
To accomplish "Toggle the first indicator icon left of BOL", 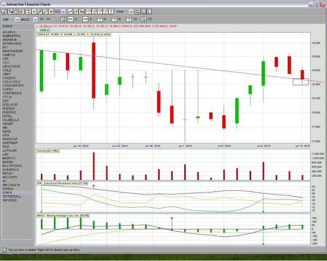I will tap(63, 19).
